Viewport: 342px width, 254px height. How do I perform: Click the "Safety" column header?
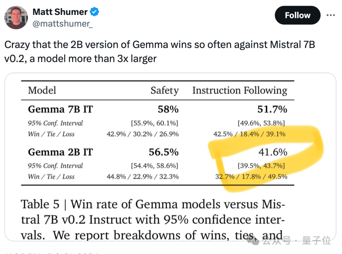tap(164, 91)
